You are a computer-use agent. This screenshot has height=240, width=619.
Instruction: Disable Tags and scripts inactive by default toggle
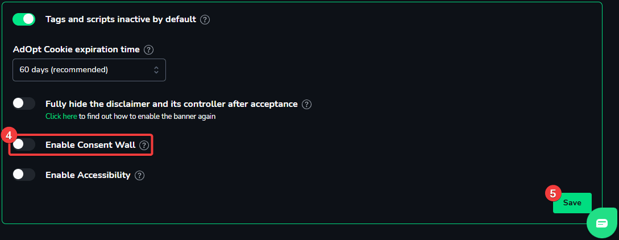tap(24, 19)
